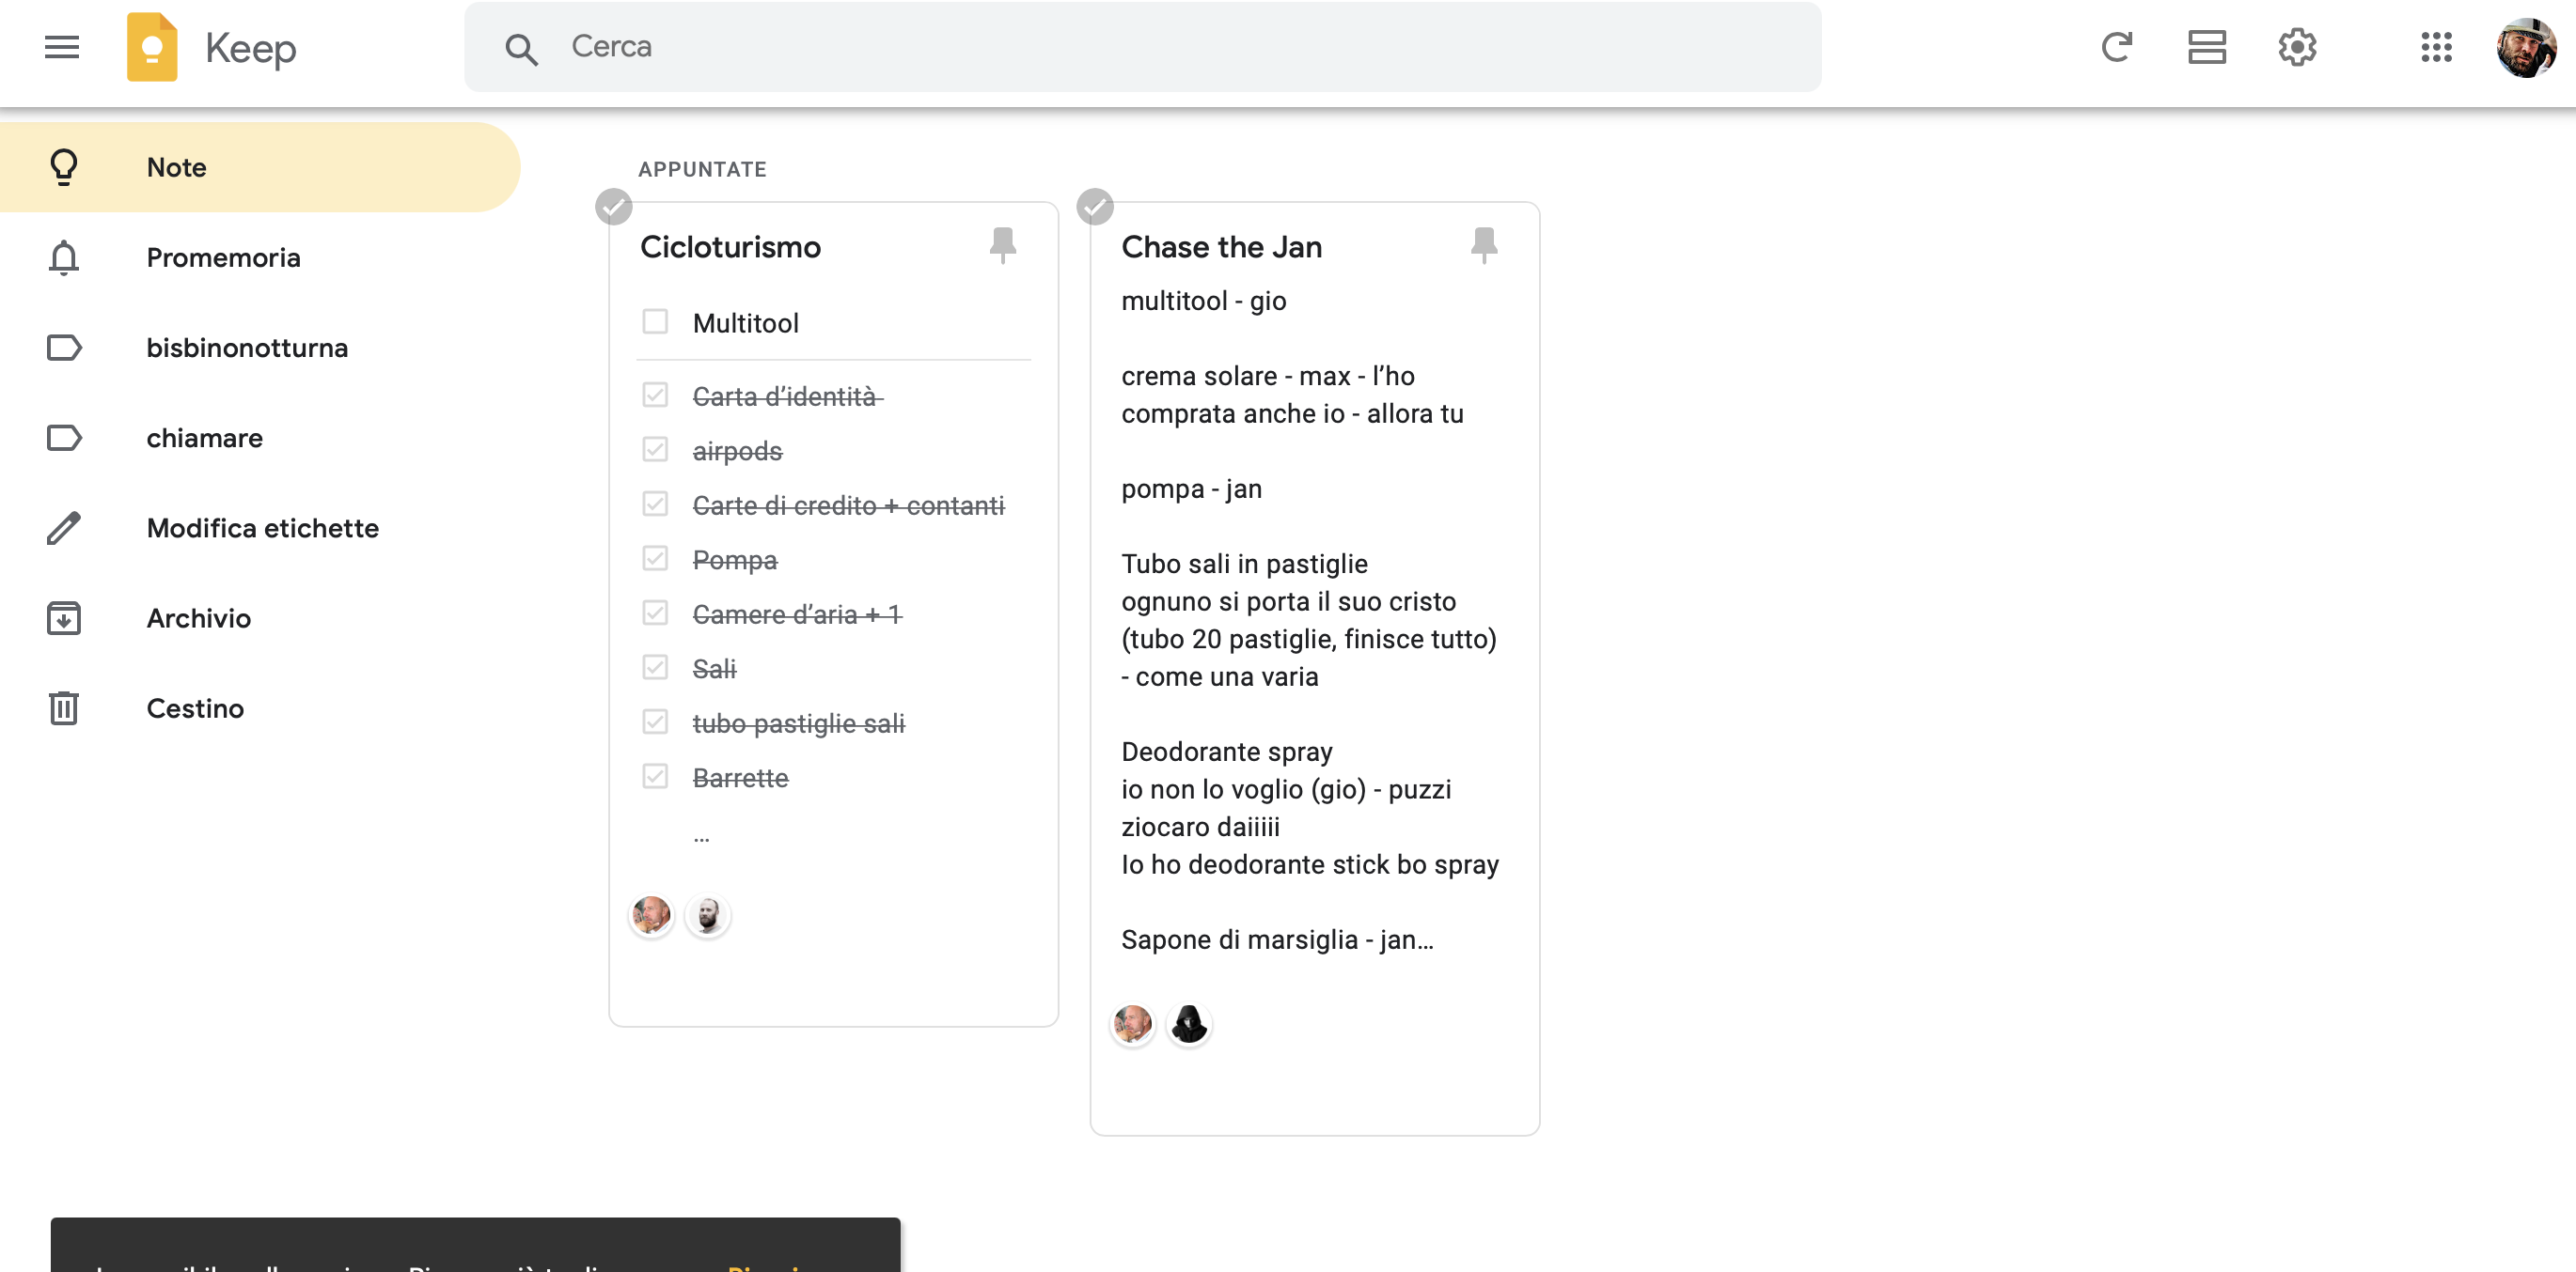Open the Google apps grid

[x=2436, y=47]
